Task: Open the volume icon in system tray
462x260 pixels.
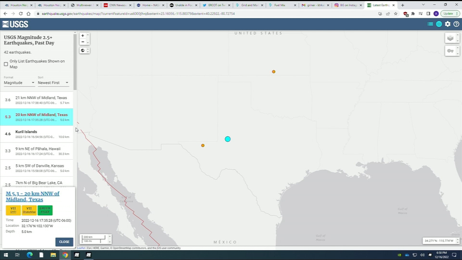Action: [x=422, y=255]
